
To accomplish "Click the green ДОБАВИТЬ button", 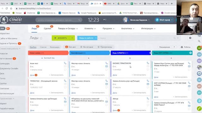I will (x=61, y=38).
